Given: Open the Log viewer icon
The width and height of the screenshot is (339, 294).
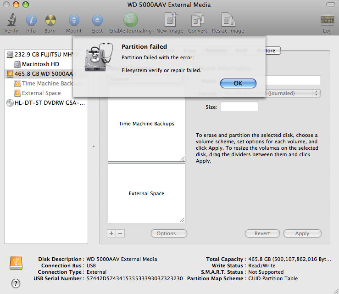Looking at the screenshot, I should pos(328,20).
